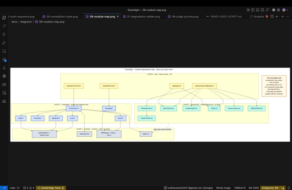This screenshot has width=292, height=190.
Task: Click the orange starburst icon in editor toolbar
Action: pos(267,17)
